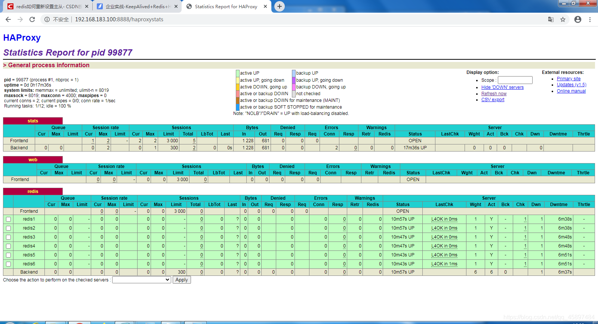Toggle the redis6 server checkbox

8,264
